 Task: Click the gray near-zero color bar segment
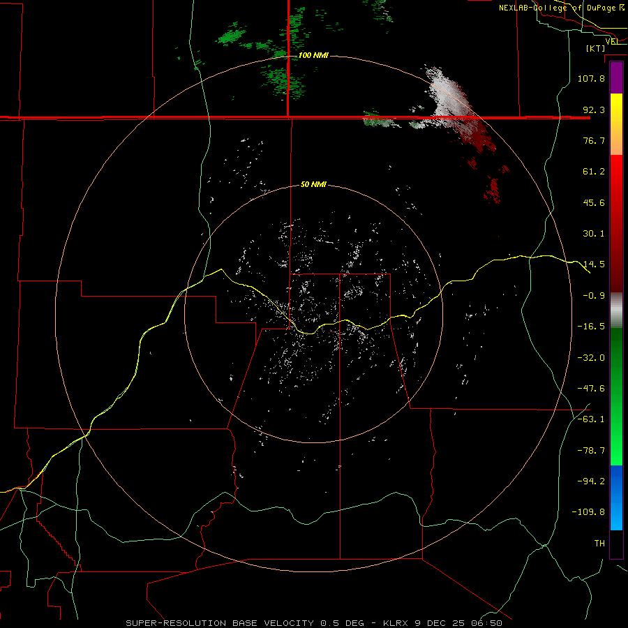coord(616,311)
